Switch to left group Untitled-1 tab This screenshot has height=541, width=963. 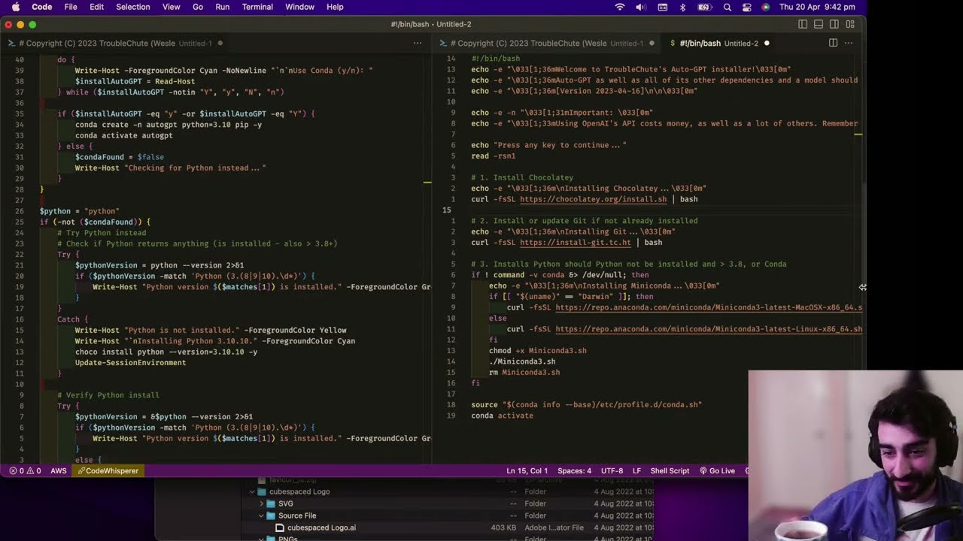pyautogui.click(x=114, y=43)
